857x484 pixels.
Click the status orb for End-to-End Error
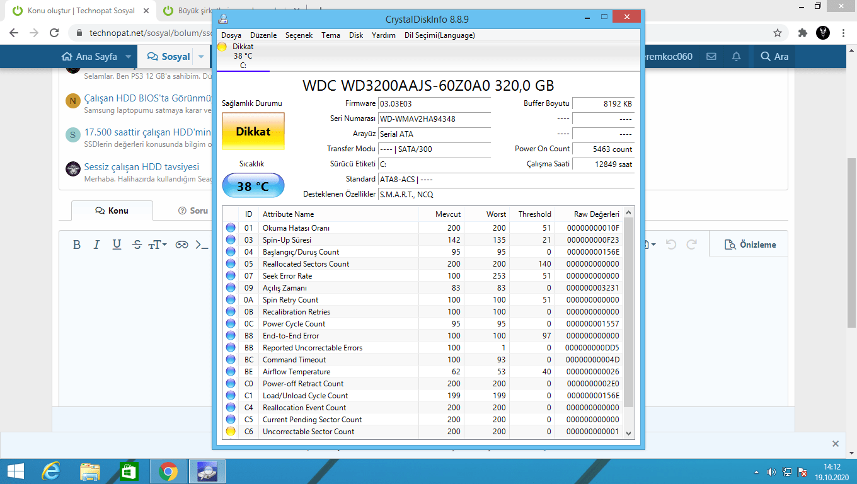(231, 335)
